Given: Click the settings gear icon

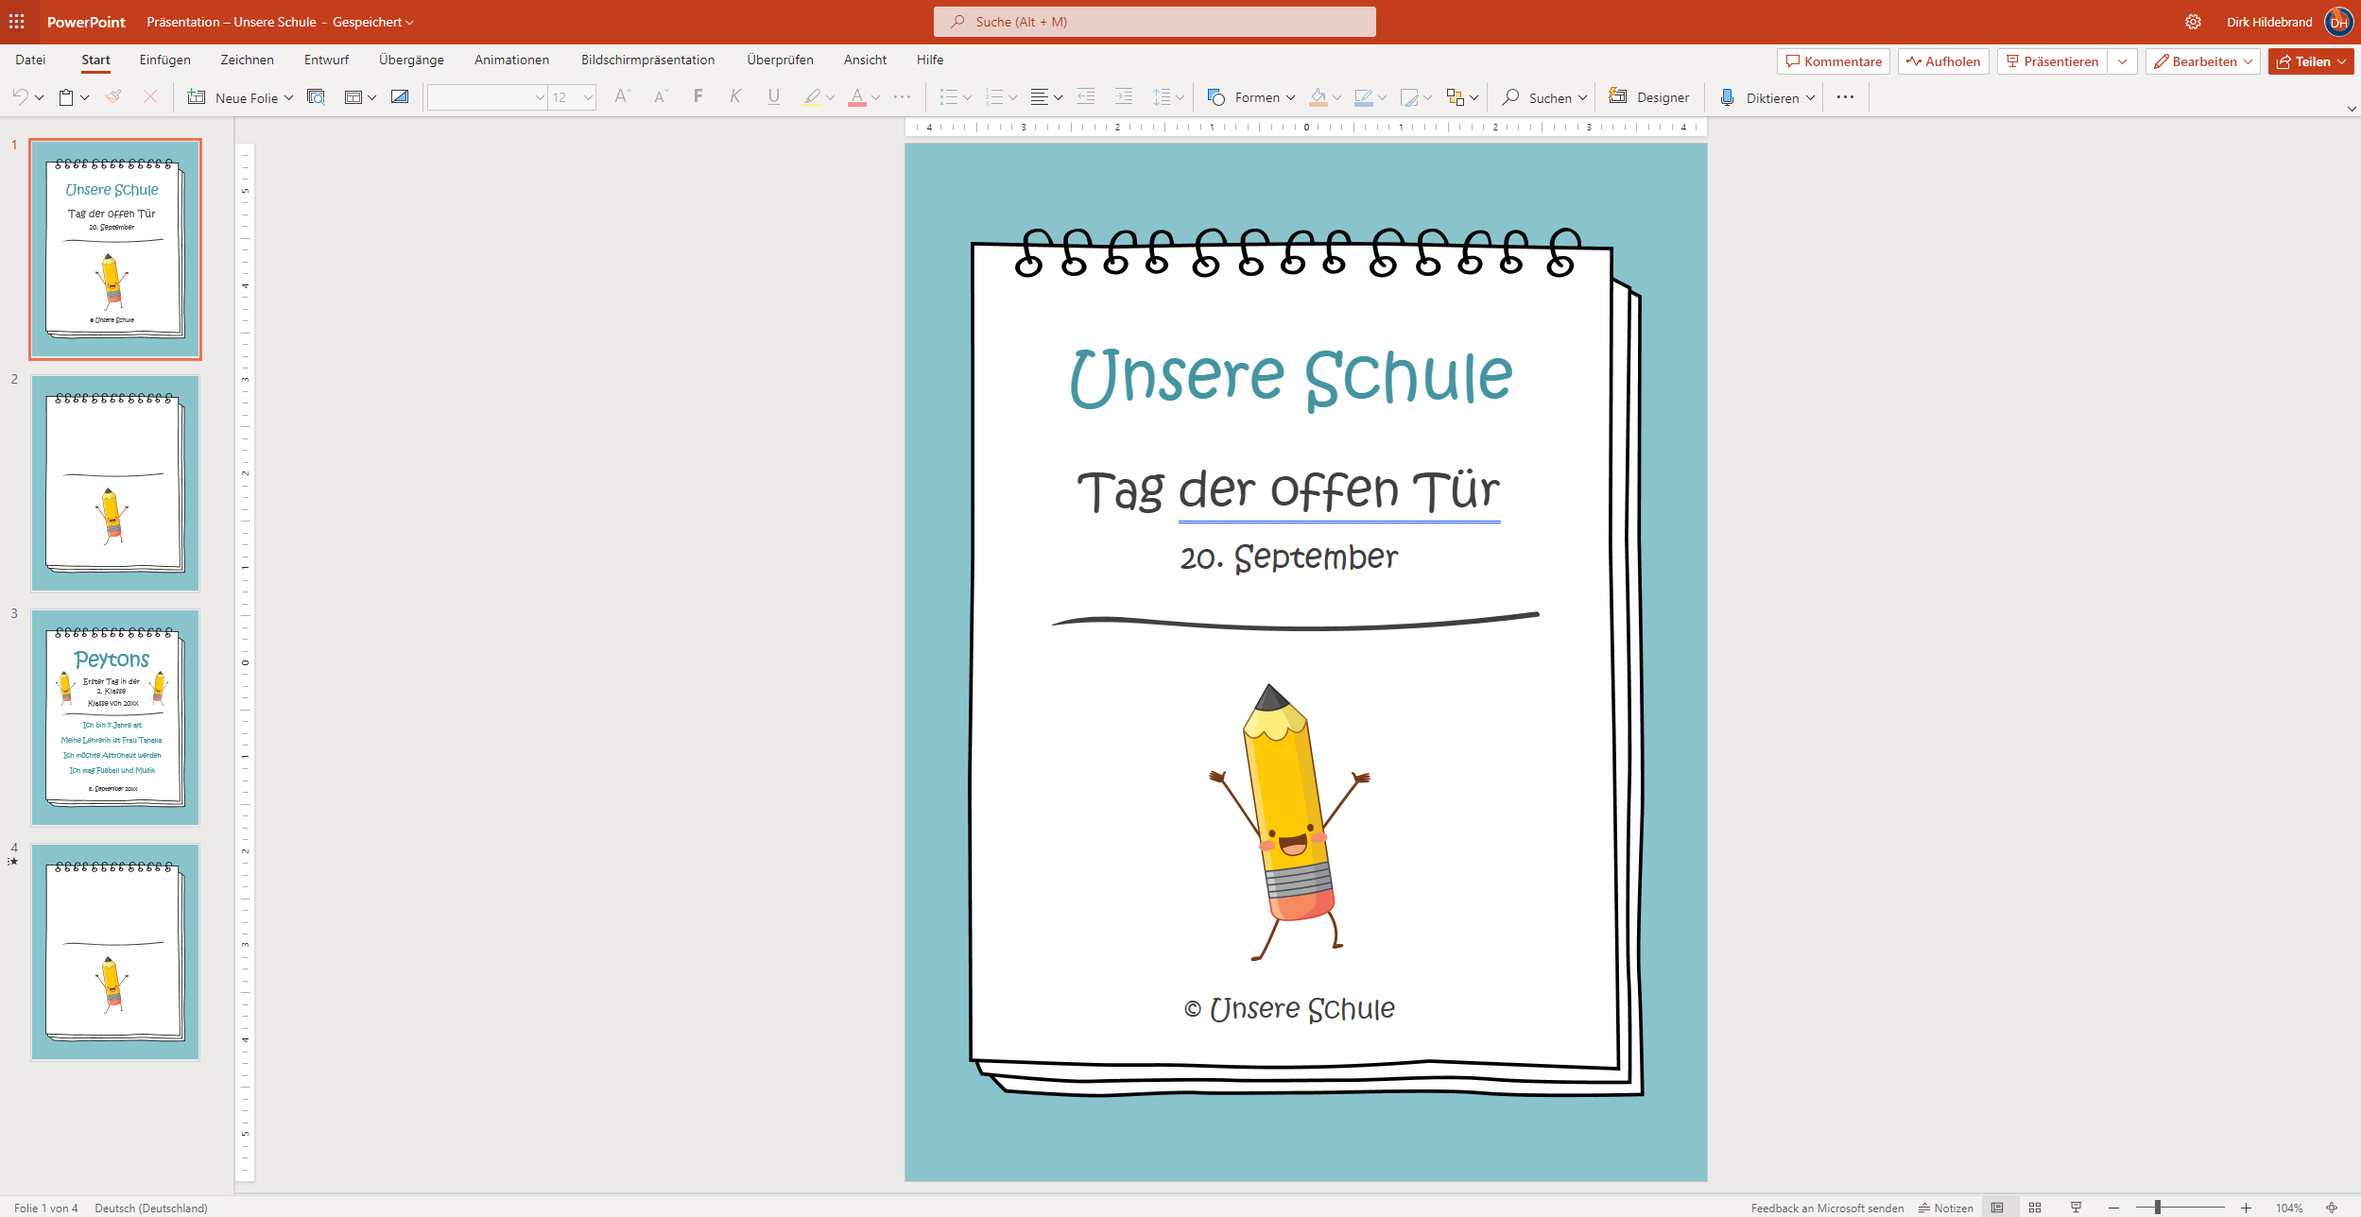Looking at the screenshot, I should coord(2193,22).
